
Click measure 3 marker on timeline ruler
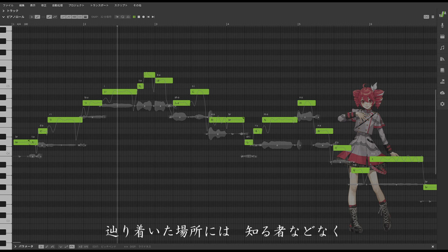pyautogui.click(x=156, y=24)
